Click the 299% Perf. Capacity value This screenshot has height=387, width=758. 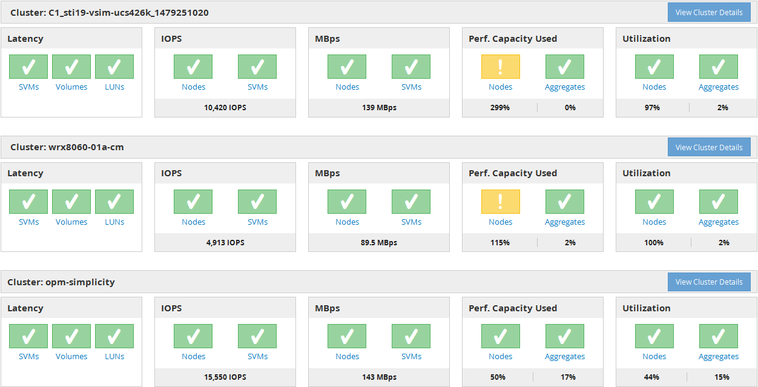499,108
